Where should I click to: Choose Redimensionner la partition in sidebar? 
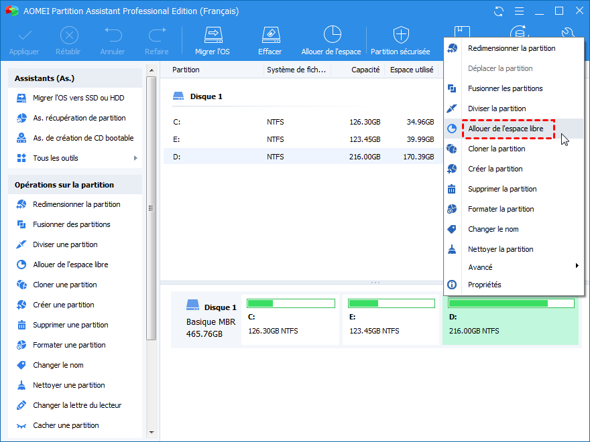tap(75, 204)
